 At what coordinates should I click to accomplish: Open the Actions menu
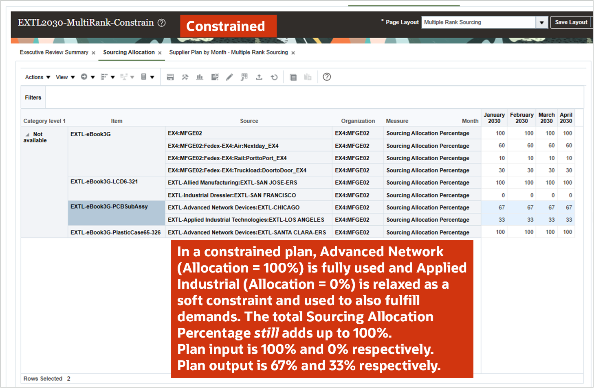click(x=37, y=77)
